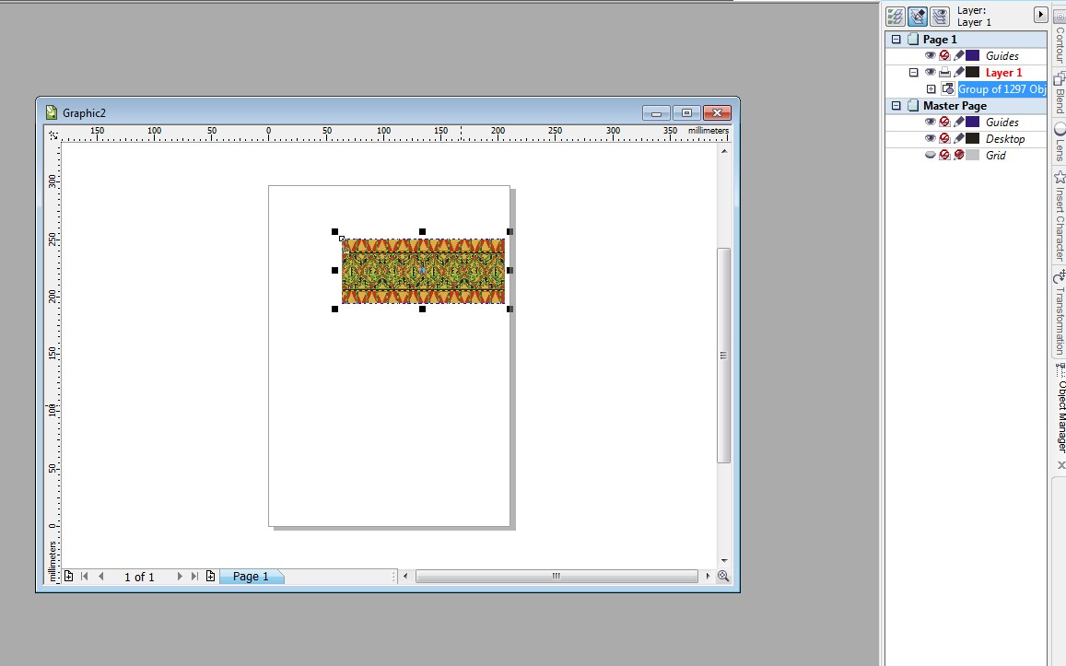This screenshot has height=666, width=1066.
Task: Toggle printing icon for Layer 1
Action: tap(944, 73)
